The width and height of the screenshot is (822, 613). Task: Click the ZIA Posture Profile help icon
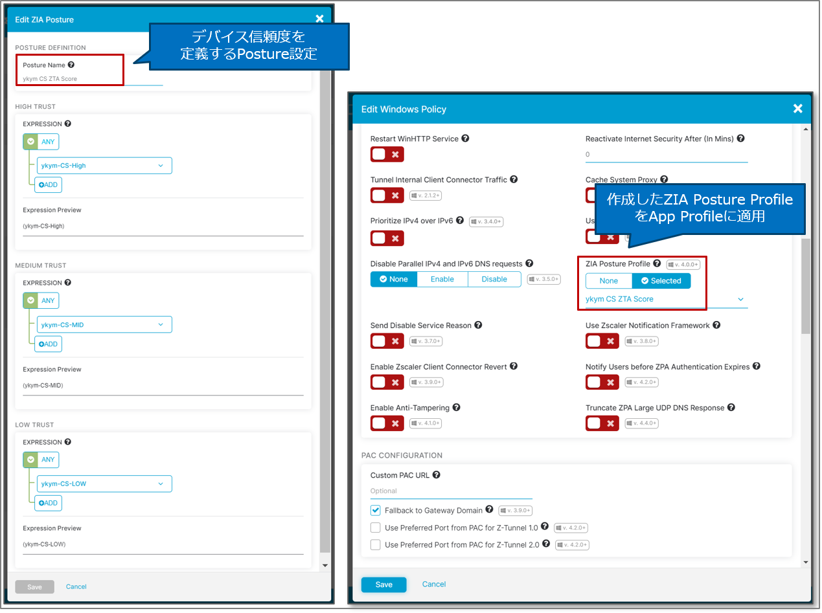point(657,263)
